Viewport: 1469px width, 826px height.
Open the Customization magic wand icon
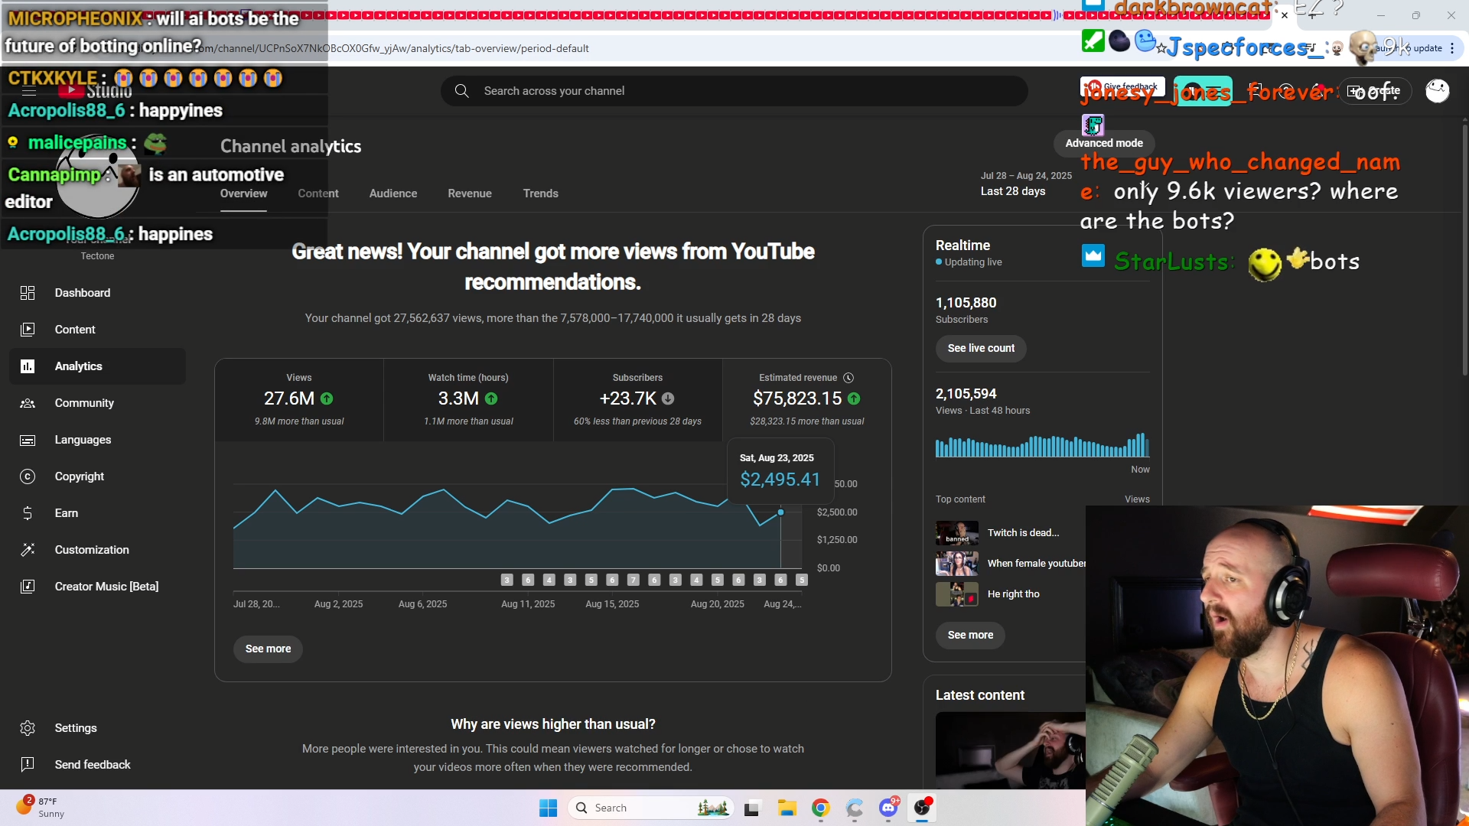pos(28,550)
